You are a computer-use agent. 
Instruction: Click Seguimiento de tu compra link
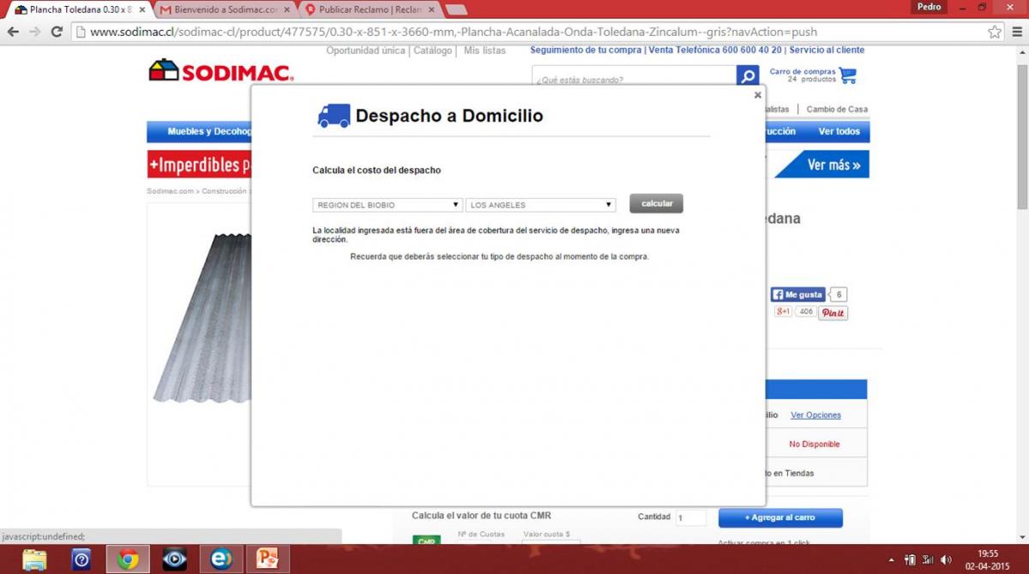point(586,51)
